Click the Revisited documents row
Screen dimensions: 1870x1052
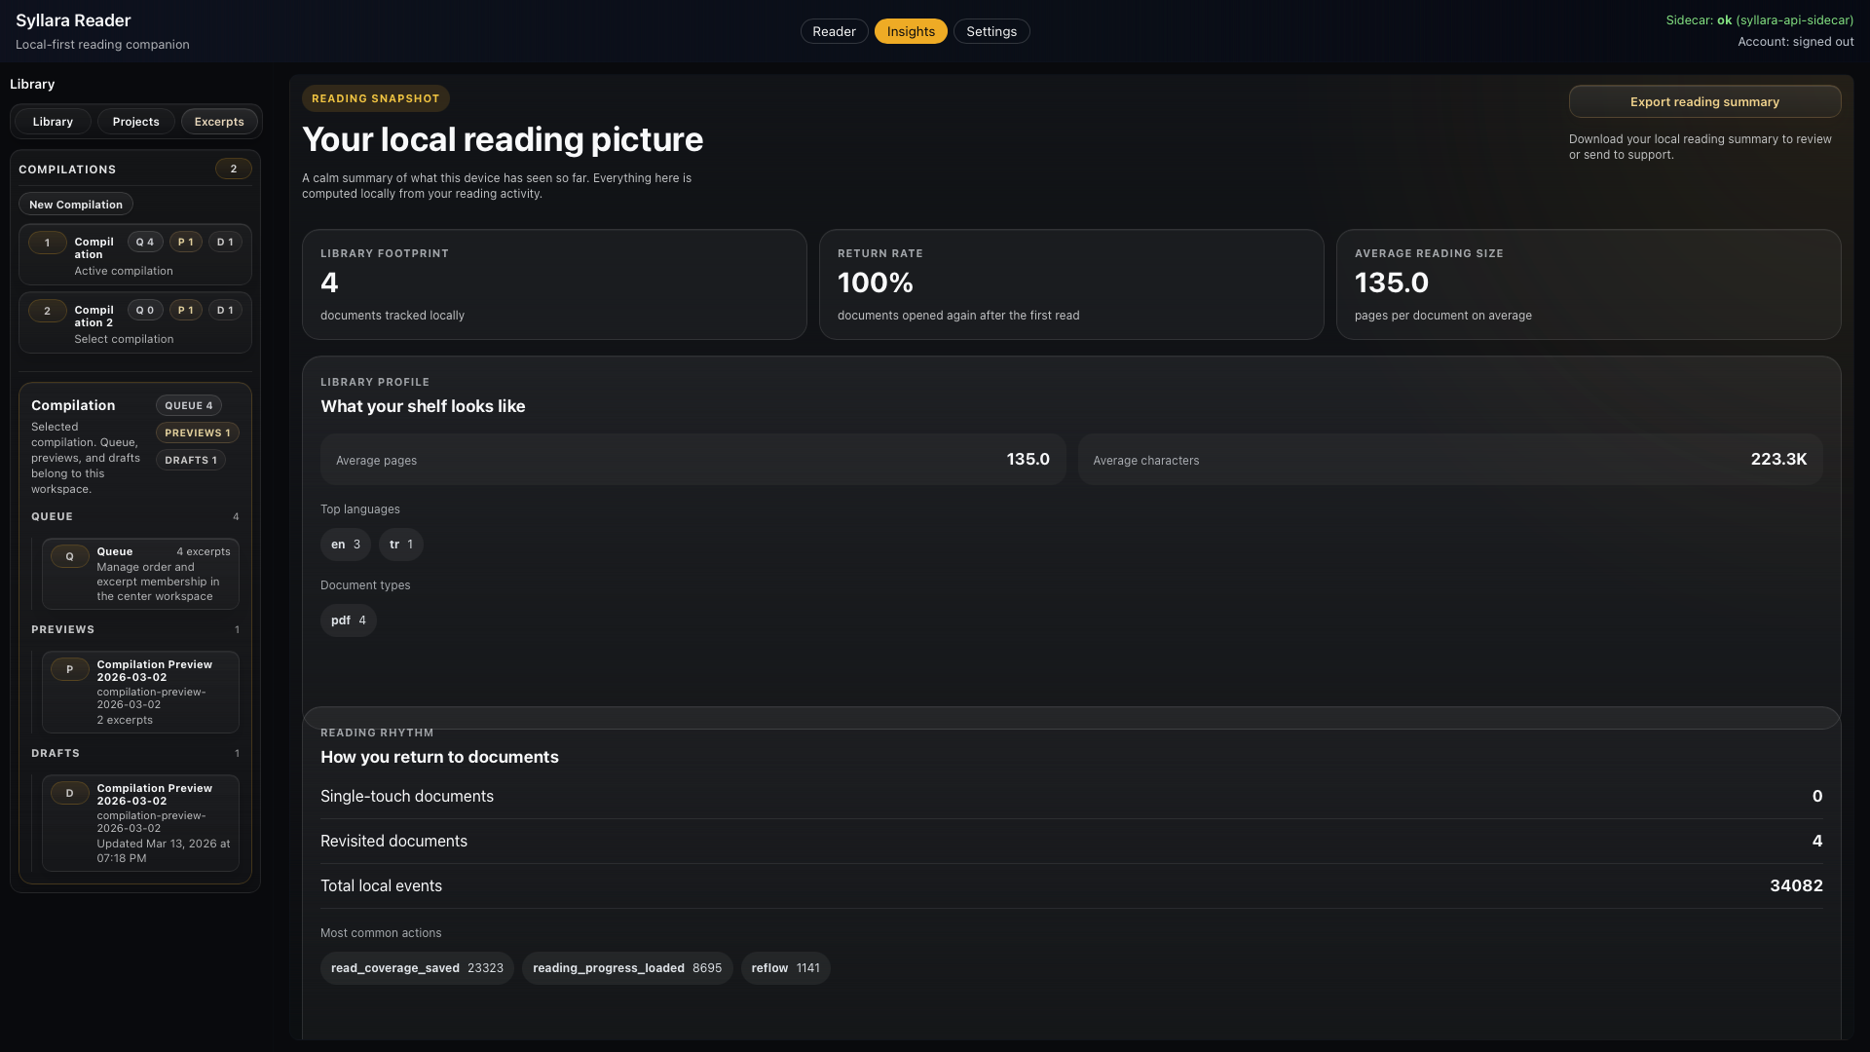click(1071, 842)
